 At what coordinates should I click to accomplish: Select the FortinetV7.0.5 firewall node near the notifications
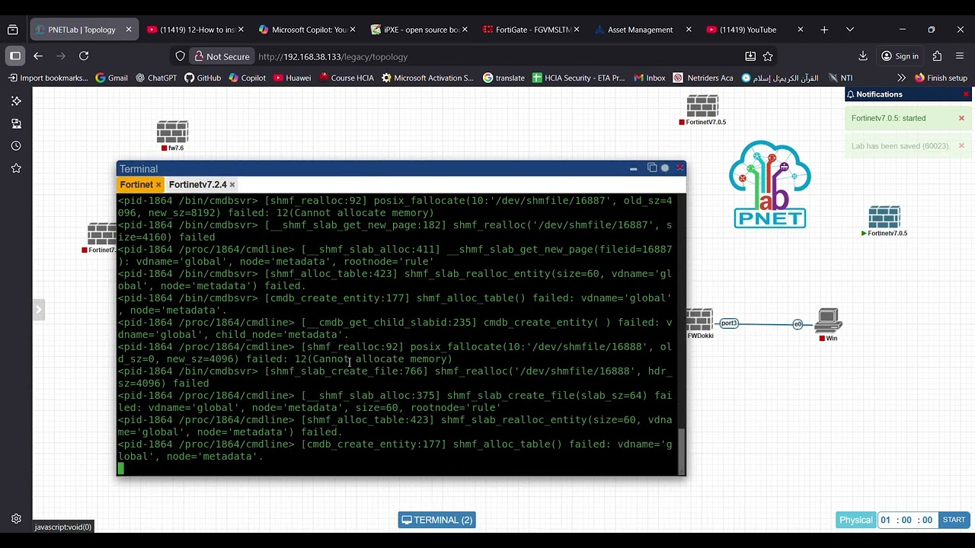pos(702,106)
